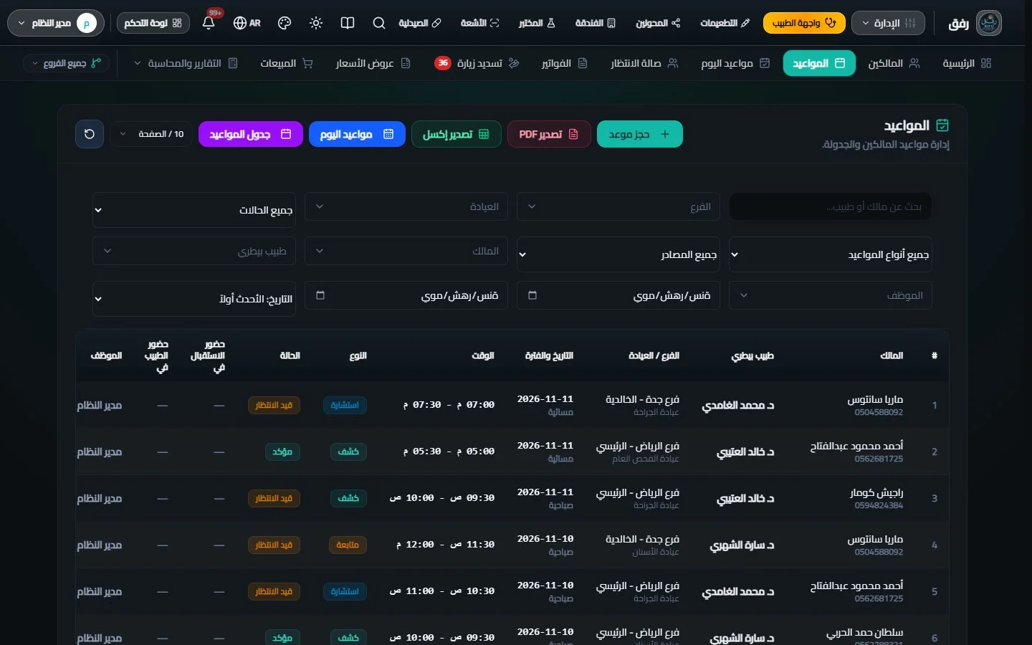Open the waiting room (صالة الانتظار) tab
Viewport: 1032px width, 645px height.
click(644, 63)
